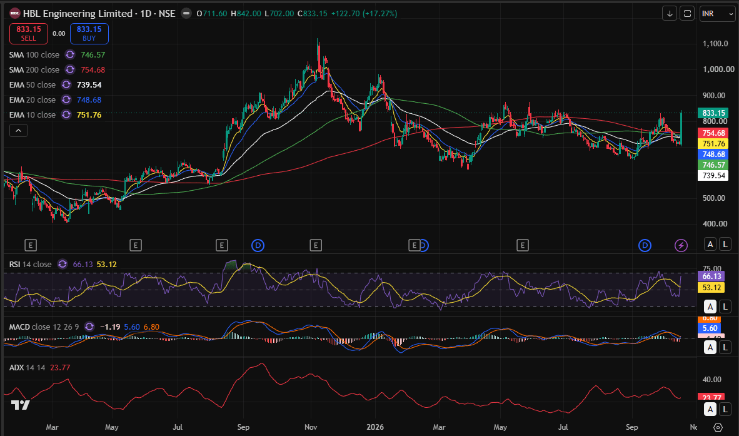This screenshot has height=436, width=739.
Task: Click the earnings E marker just after Nov
Action: [x=316, y=245]
